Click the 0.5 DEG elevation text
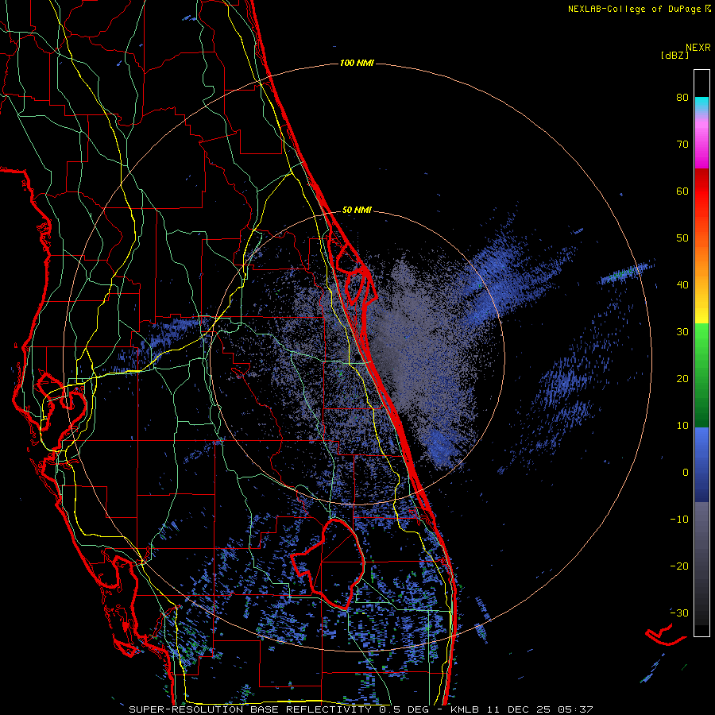The width and height of the screenshot is (715, 715). point(406,709)
